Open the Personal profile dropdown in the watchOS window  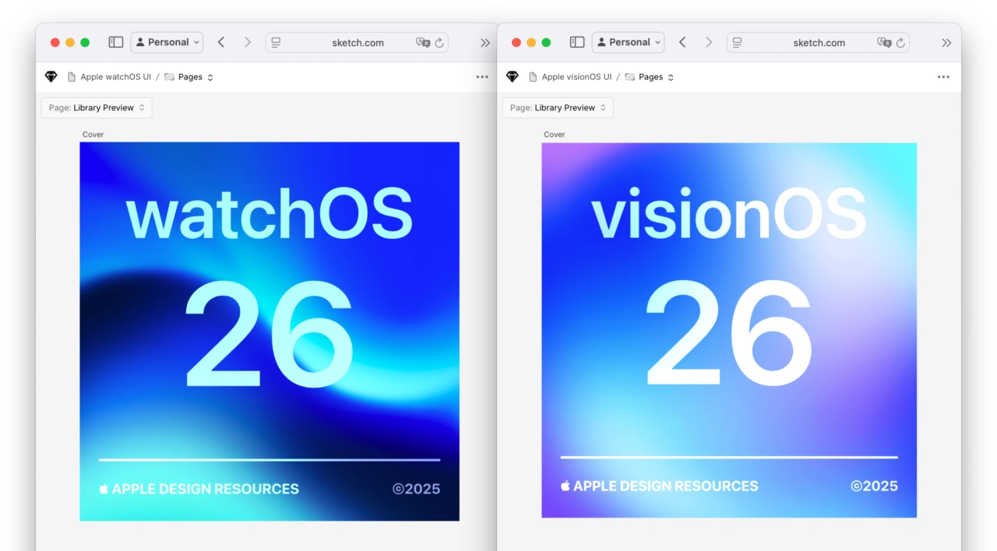167,43
